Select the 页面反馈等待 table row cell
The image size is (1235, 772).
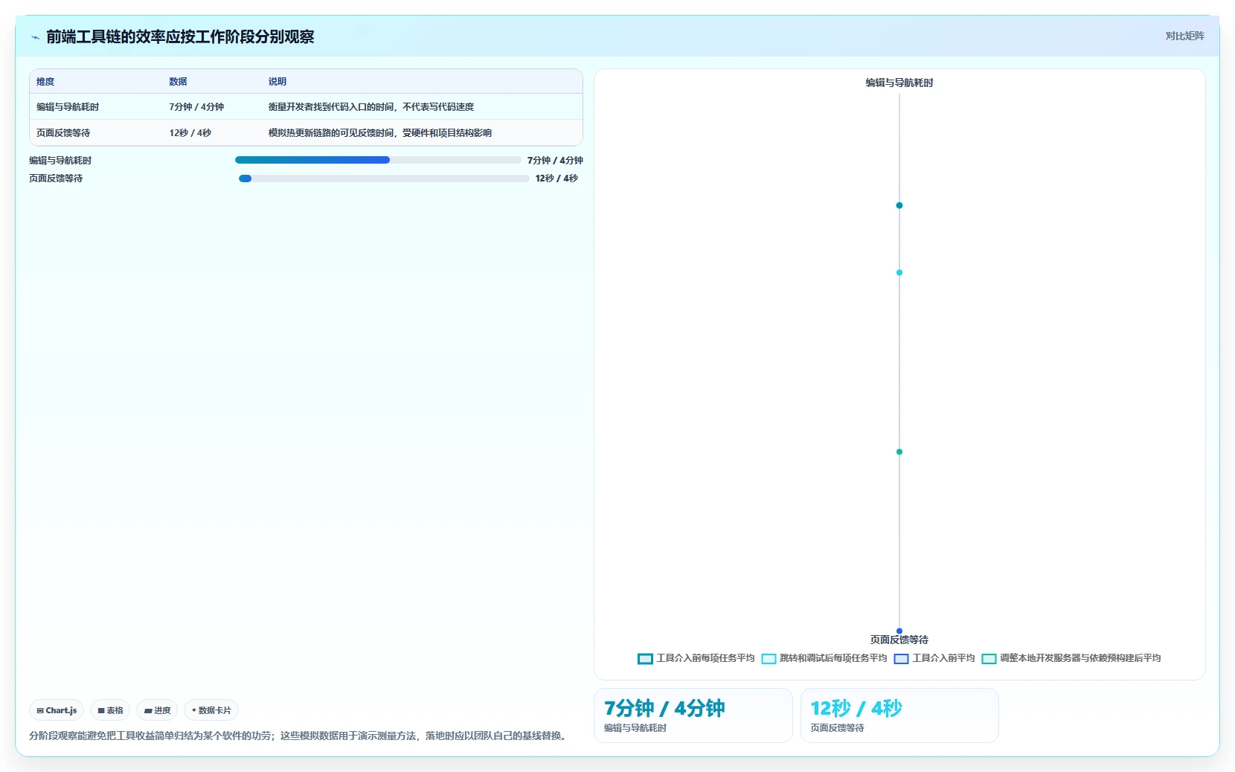63,133
